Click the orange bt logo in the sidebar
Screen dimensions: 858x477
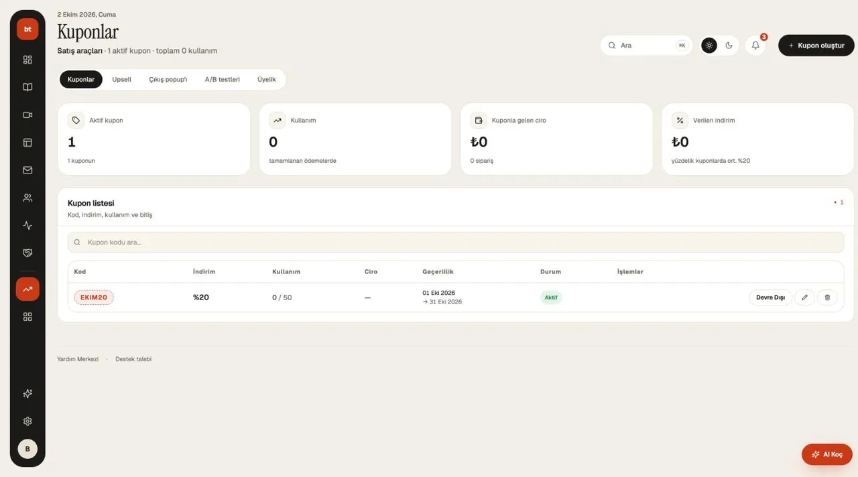click(27, 29)
